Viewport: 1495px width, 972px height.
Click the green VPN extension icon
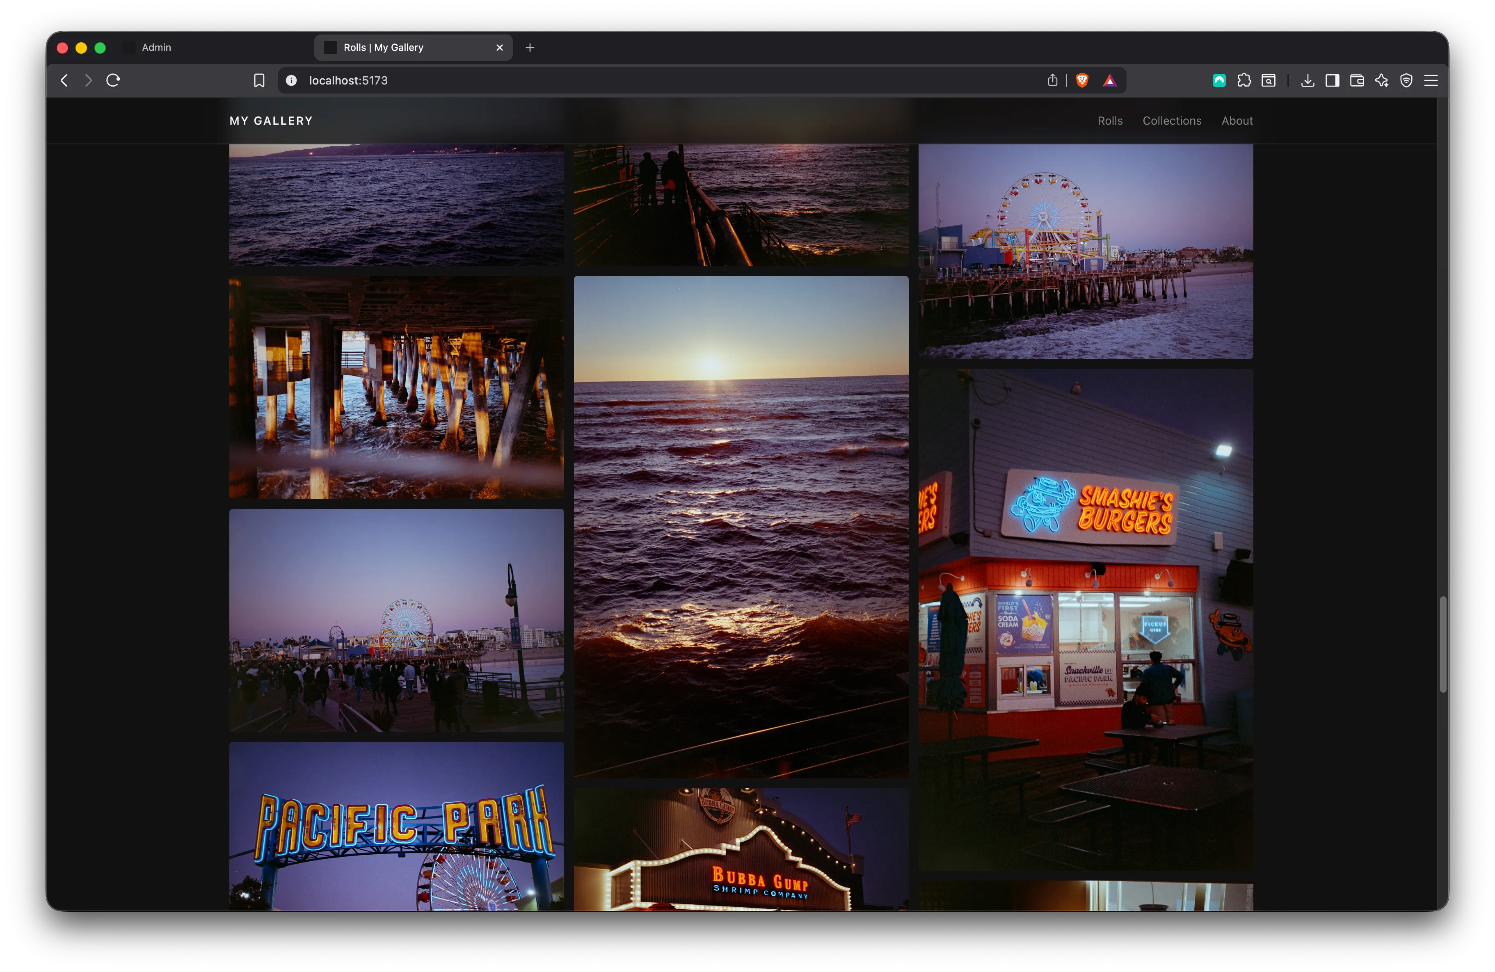point(1218,80)
